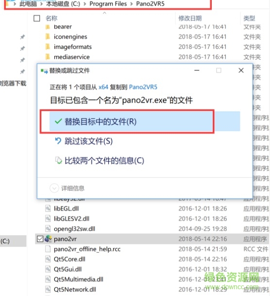Click the libGLESV2.dll file icon
The height and width of the screenshot is (296, 270).
tap(48, 218)
